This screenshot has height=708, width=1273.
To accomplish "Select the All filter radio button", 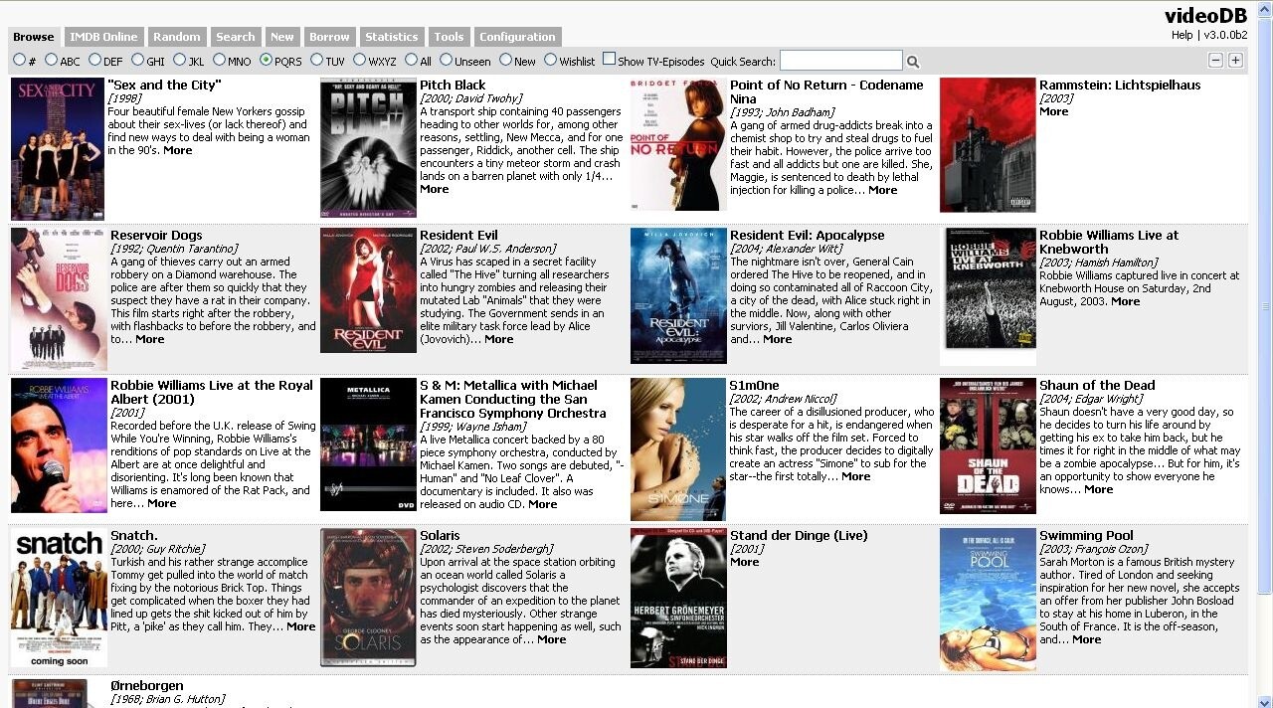I will click(411, 60).
